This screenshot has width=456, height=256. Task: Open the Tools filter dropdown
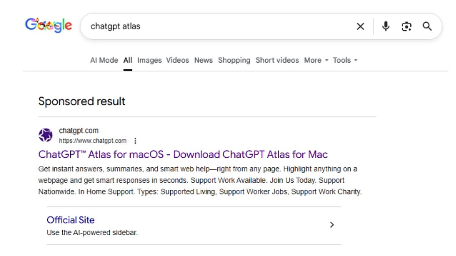[x=344, y=60]
